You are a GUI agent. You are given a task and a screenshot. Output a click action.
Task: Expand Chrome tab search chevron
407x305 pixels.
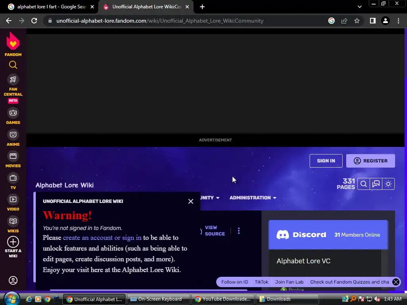(359, 7)
